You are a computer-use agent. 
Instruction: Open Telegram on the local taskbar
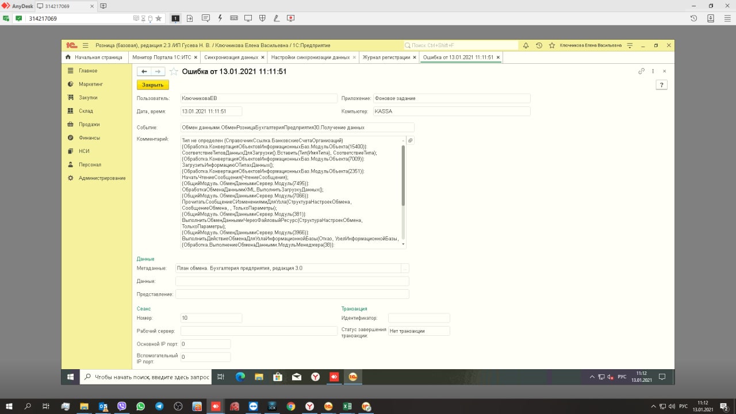click(159, 406)
